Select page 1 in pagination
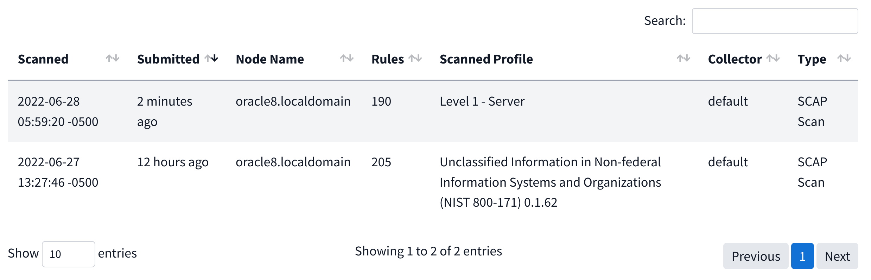Viewport: 871px width, 280px height. point(802,256)
